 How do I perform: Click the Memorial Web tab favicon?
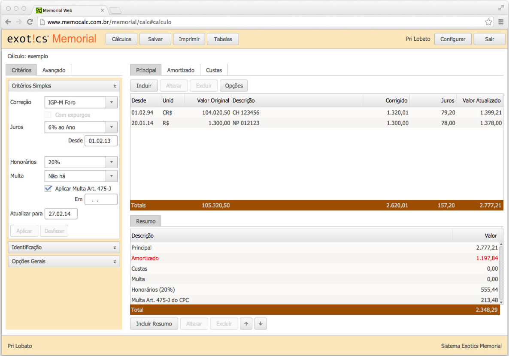coord(39,10)
